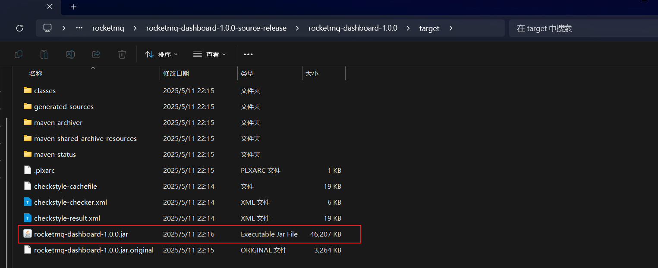Expand chevron after rocketmq breadcrumb
This screenshot has width=658, height=268.
pos(135,28)
